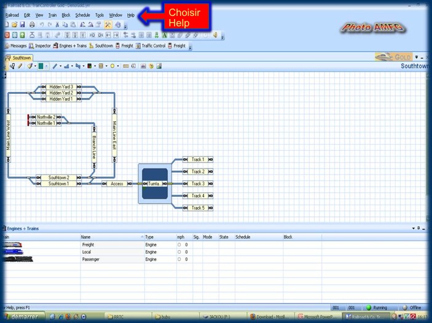
Task: Open the Schedule menu
Action: pyautogui.click(x=83, y=15)
